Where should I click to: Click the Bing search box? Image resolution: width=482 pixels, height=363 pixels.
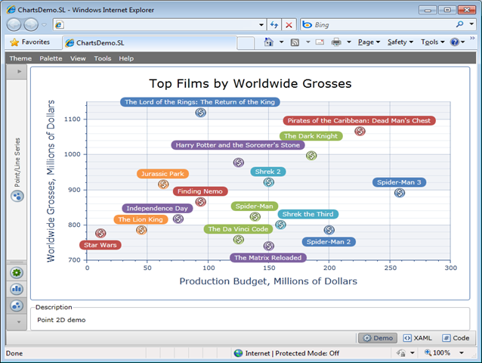pos(377,25)
